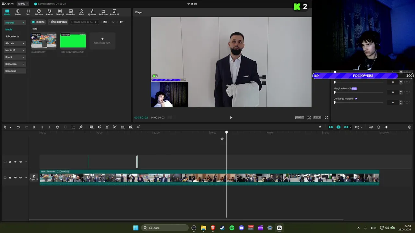Open the media sort options dropdown
Screen dimensions: 415x233
(113, 22)
